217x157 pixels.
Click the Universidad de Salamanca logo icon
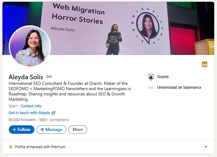coord(151,87)
